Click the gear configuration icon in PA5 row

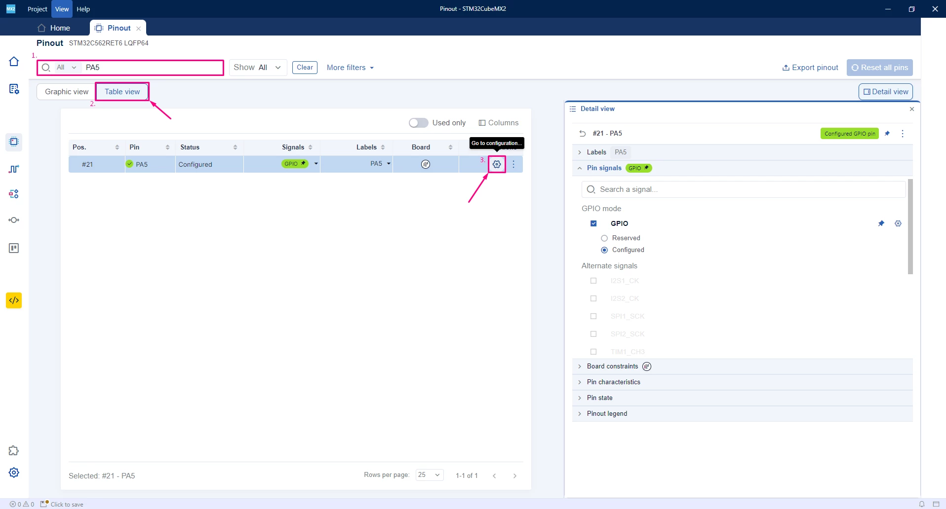pyautogui.click(x=497, y=164)
